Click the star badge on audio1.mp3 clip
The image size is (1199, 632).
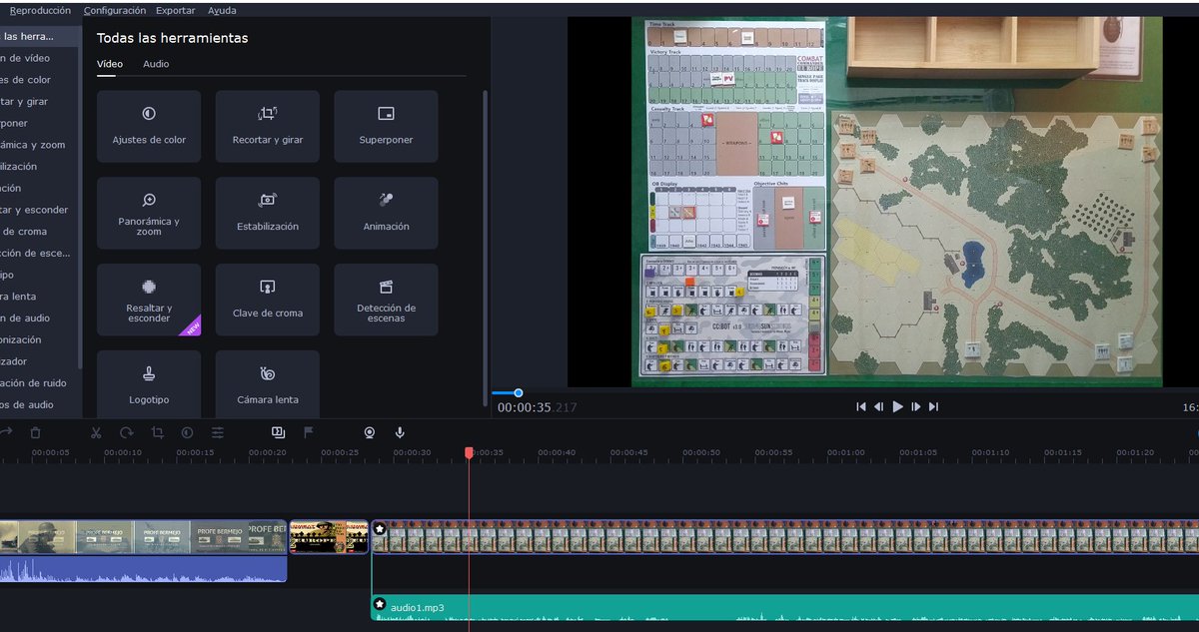(380, 605)
